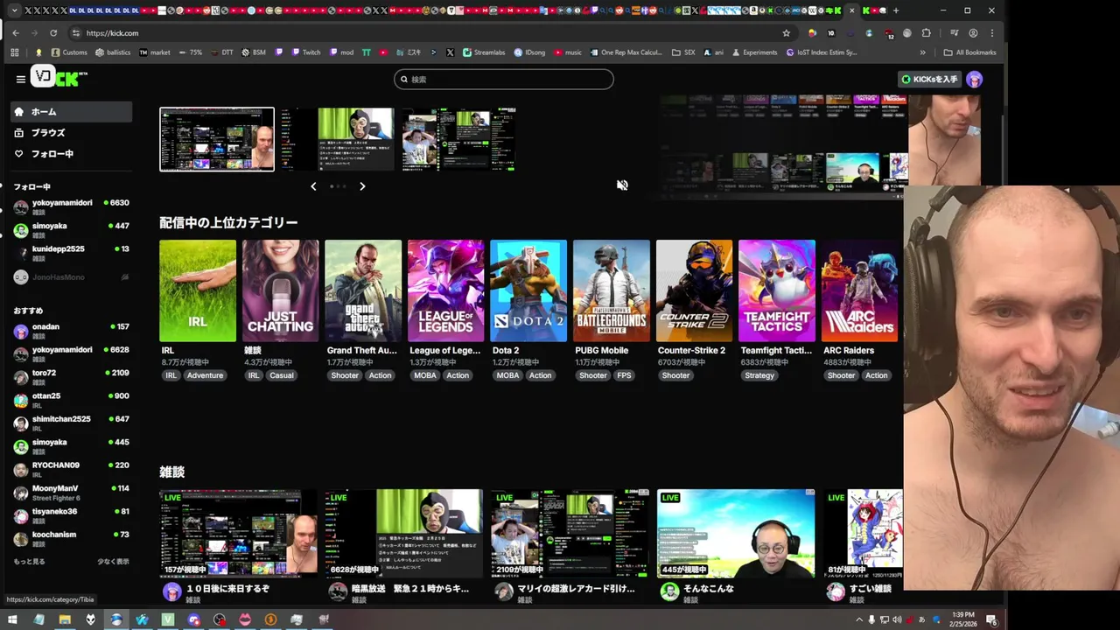Open the Counter-Strike 2 category card

(694, 290)
